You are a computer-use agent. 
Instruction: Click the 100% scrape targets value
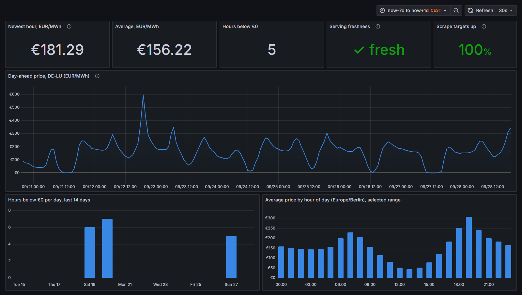[x=475, y=50]
